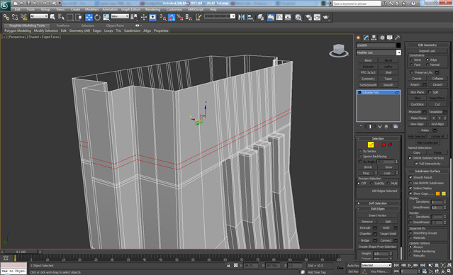Open the Hierarchy command panel tab
The width and height of the screenshot is (453, 275).
[x=374, y=38]
